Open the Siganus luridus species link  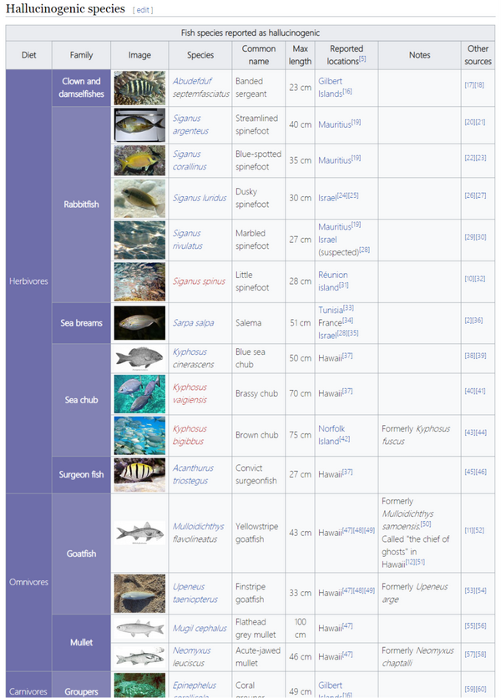click(200, 198)
